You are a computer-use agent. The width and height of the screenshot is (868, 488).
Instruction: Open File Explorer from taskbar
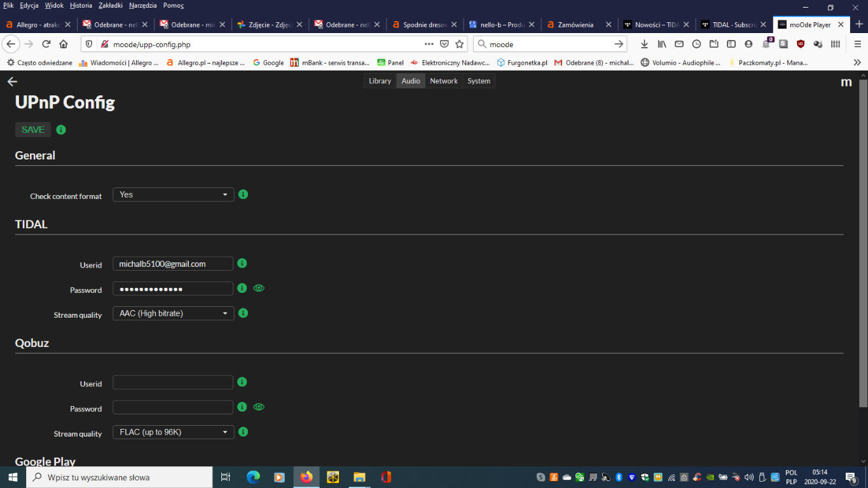pos(359,477)
